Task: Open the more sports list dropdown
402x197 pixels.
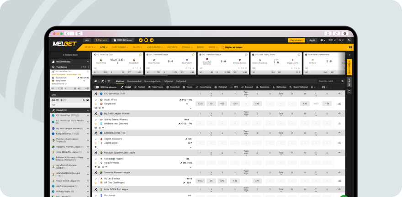Action: (x=313, y=87)
